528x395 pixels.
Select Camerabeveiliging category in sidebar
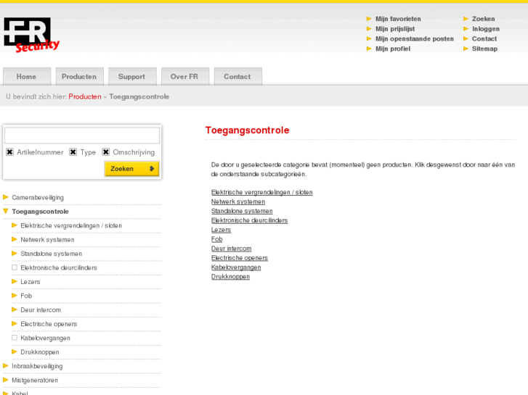click(38, 198)
